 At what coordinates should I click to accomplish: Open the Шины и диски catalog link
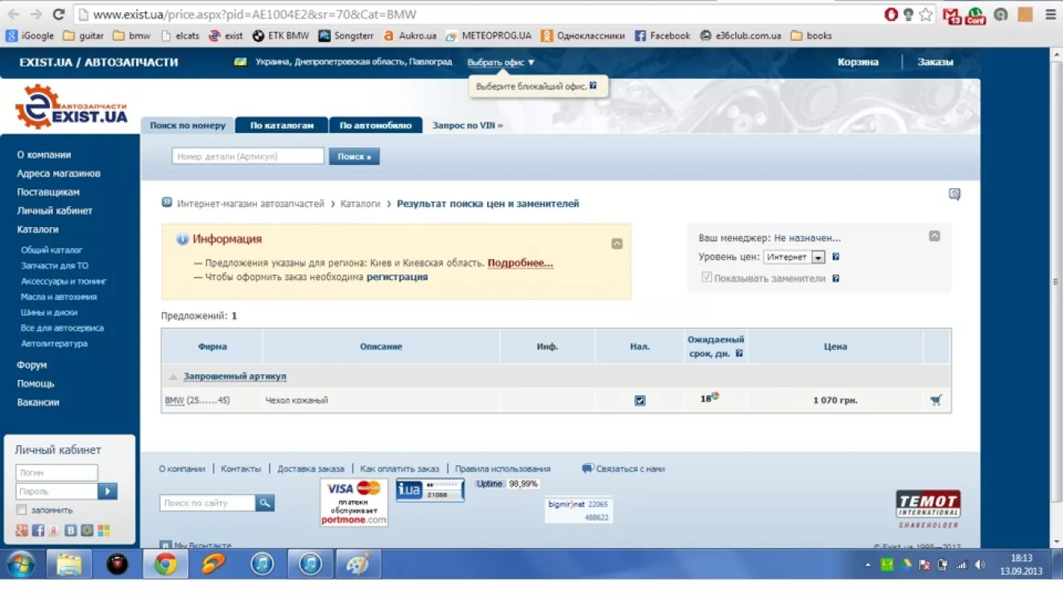coord(49,312)
